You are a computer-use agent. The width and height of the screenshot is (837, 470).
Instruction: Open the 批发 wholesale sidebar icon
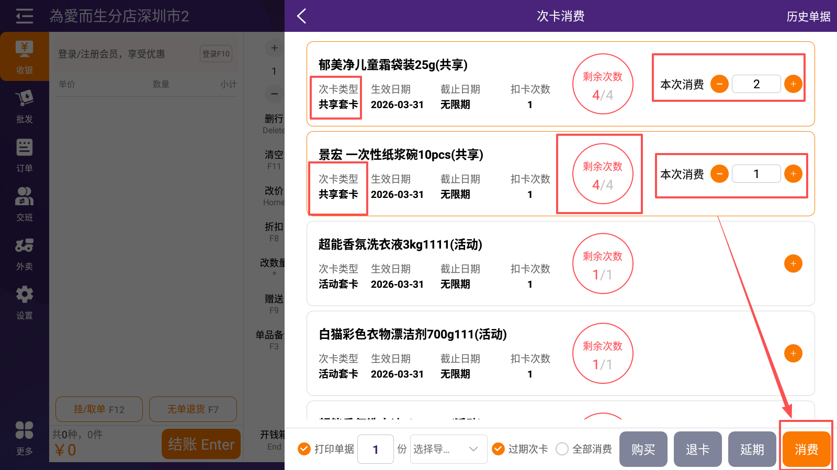pyautogui.click(x=24, y=106)
